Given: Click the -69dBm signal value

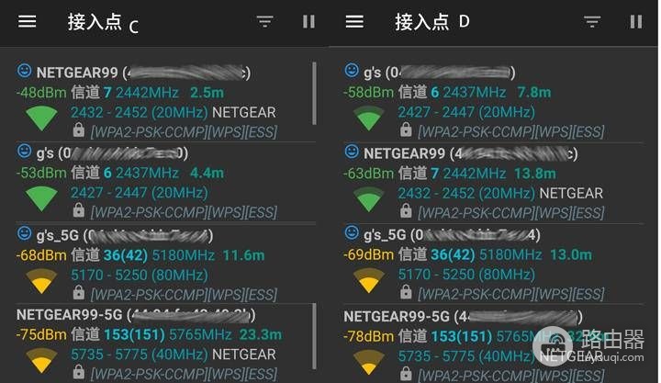Looking at the screenshot, I should coord(369,254).
